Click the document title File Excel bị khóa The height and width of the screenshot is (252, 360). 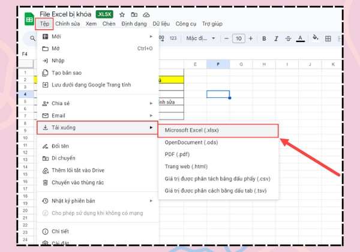(65, 14)
